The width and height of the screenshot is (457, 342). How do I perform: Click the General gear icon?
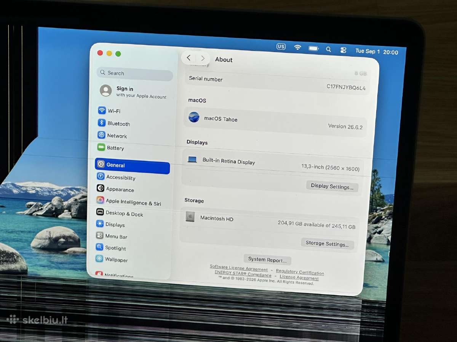101,164
